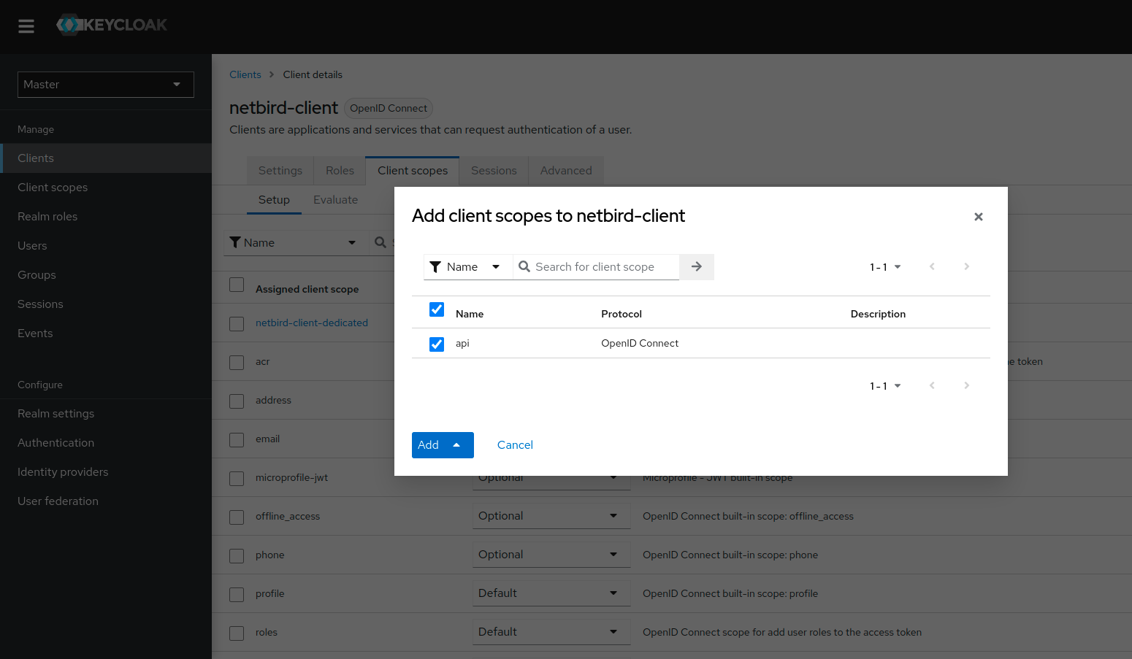
Task: Click the Keycloak logo
Action: coord(112,25)
